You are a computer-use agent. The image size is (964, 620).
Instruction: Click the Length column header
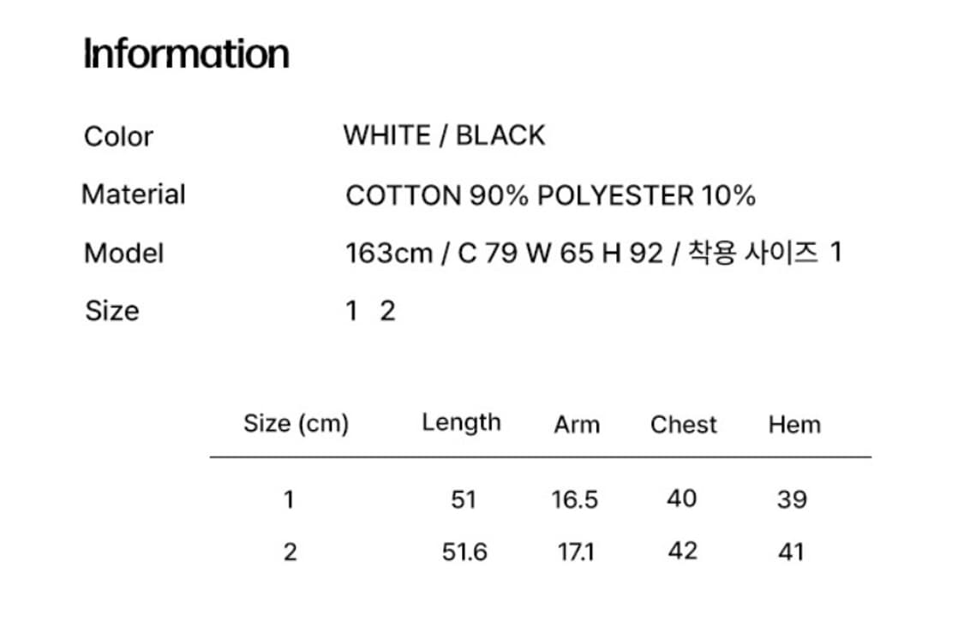click(461, 422)
